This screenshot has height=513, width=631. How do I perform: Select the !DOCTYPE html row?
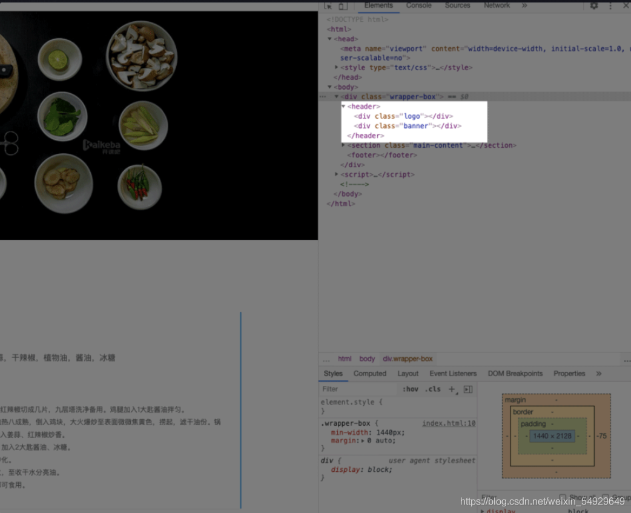(x=357, y=19)
